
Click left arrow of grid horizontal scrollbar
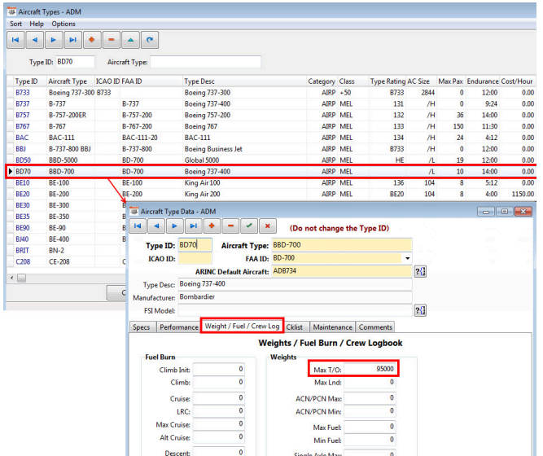tap(11, 278)
